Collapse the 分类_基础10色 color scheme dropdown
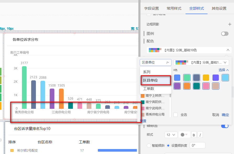Viewport: 234px width, 154px height. point(228,50)
